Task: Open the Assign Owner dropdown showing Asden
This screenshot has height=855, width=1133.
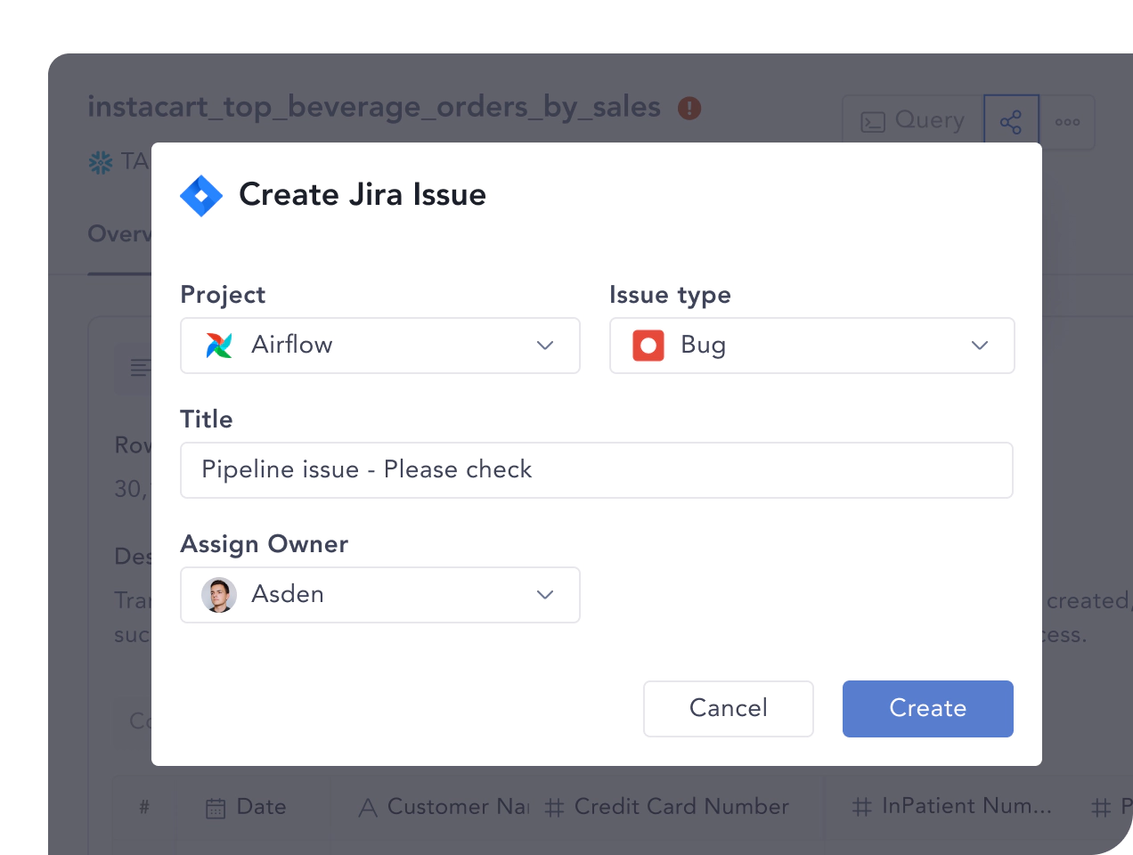Action: 380,595
